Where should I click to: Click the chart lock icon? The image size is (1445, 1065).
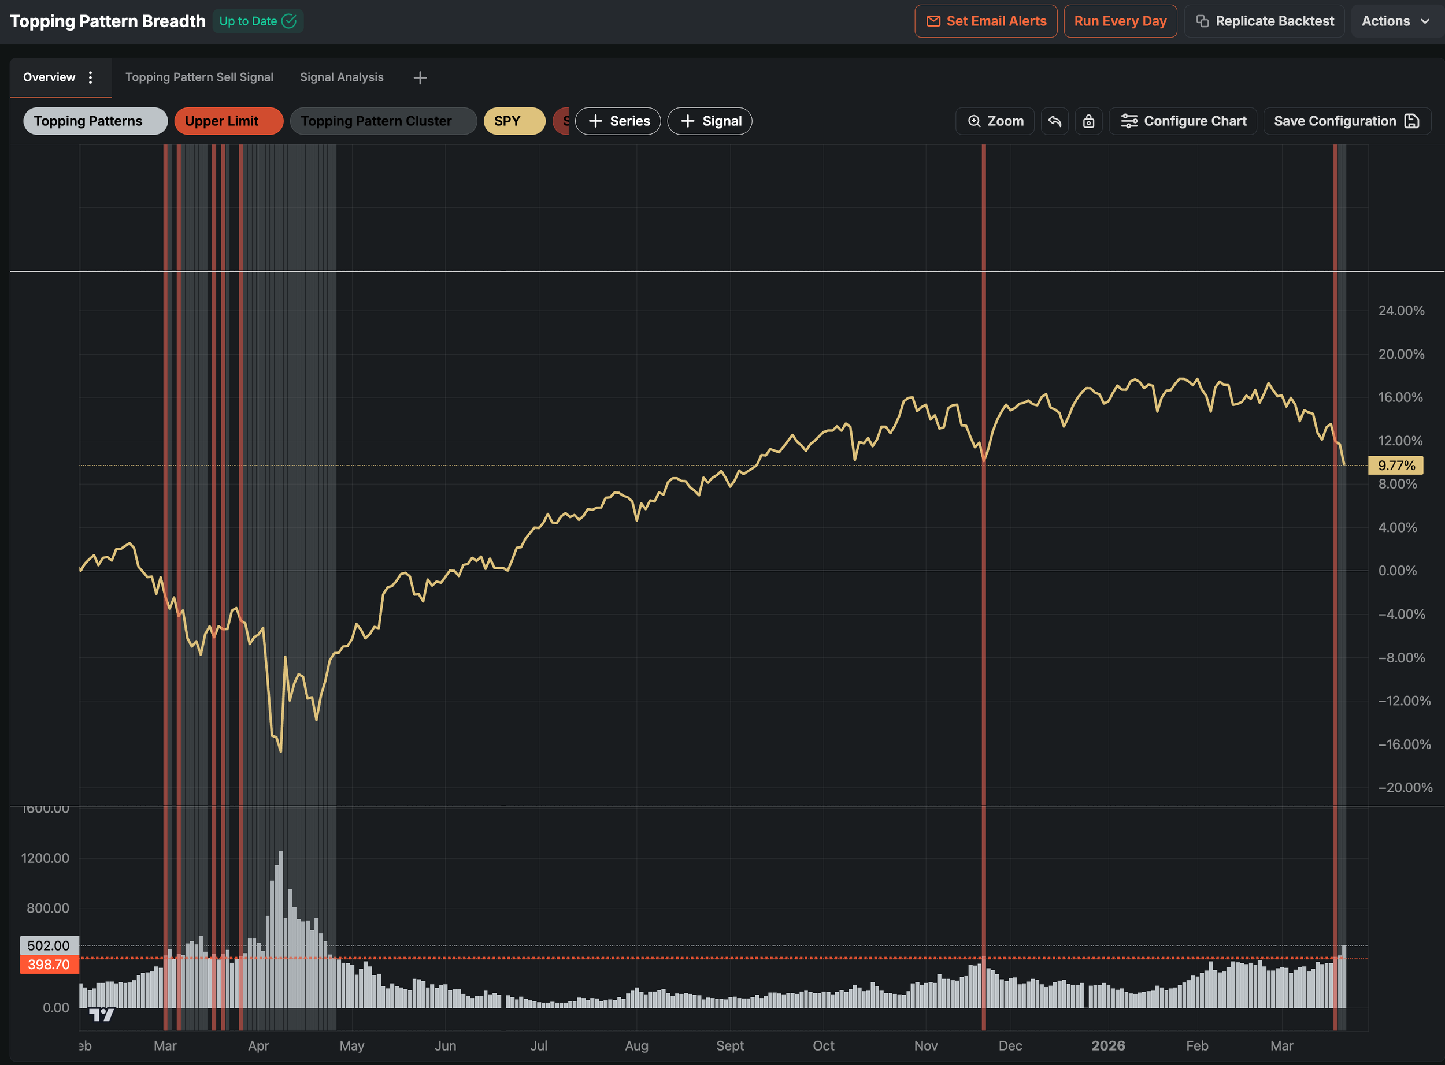tap(1088, 121)
